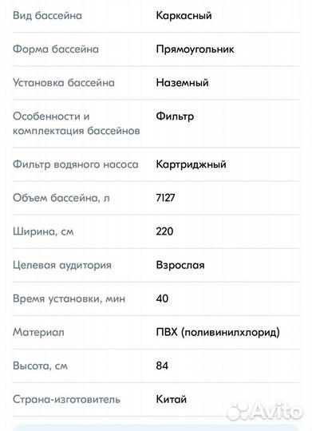312x431 pixels.
Task: Click the light blue banner at the bottom
Action: (x=156, y=428)
